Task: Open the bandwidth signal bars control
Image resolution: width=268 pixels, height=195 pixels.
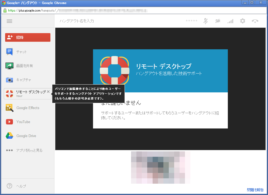Action: click(x=230, y=21)
